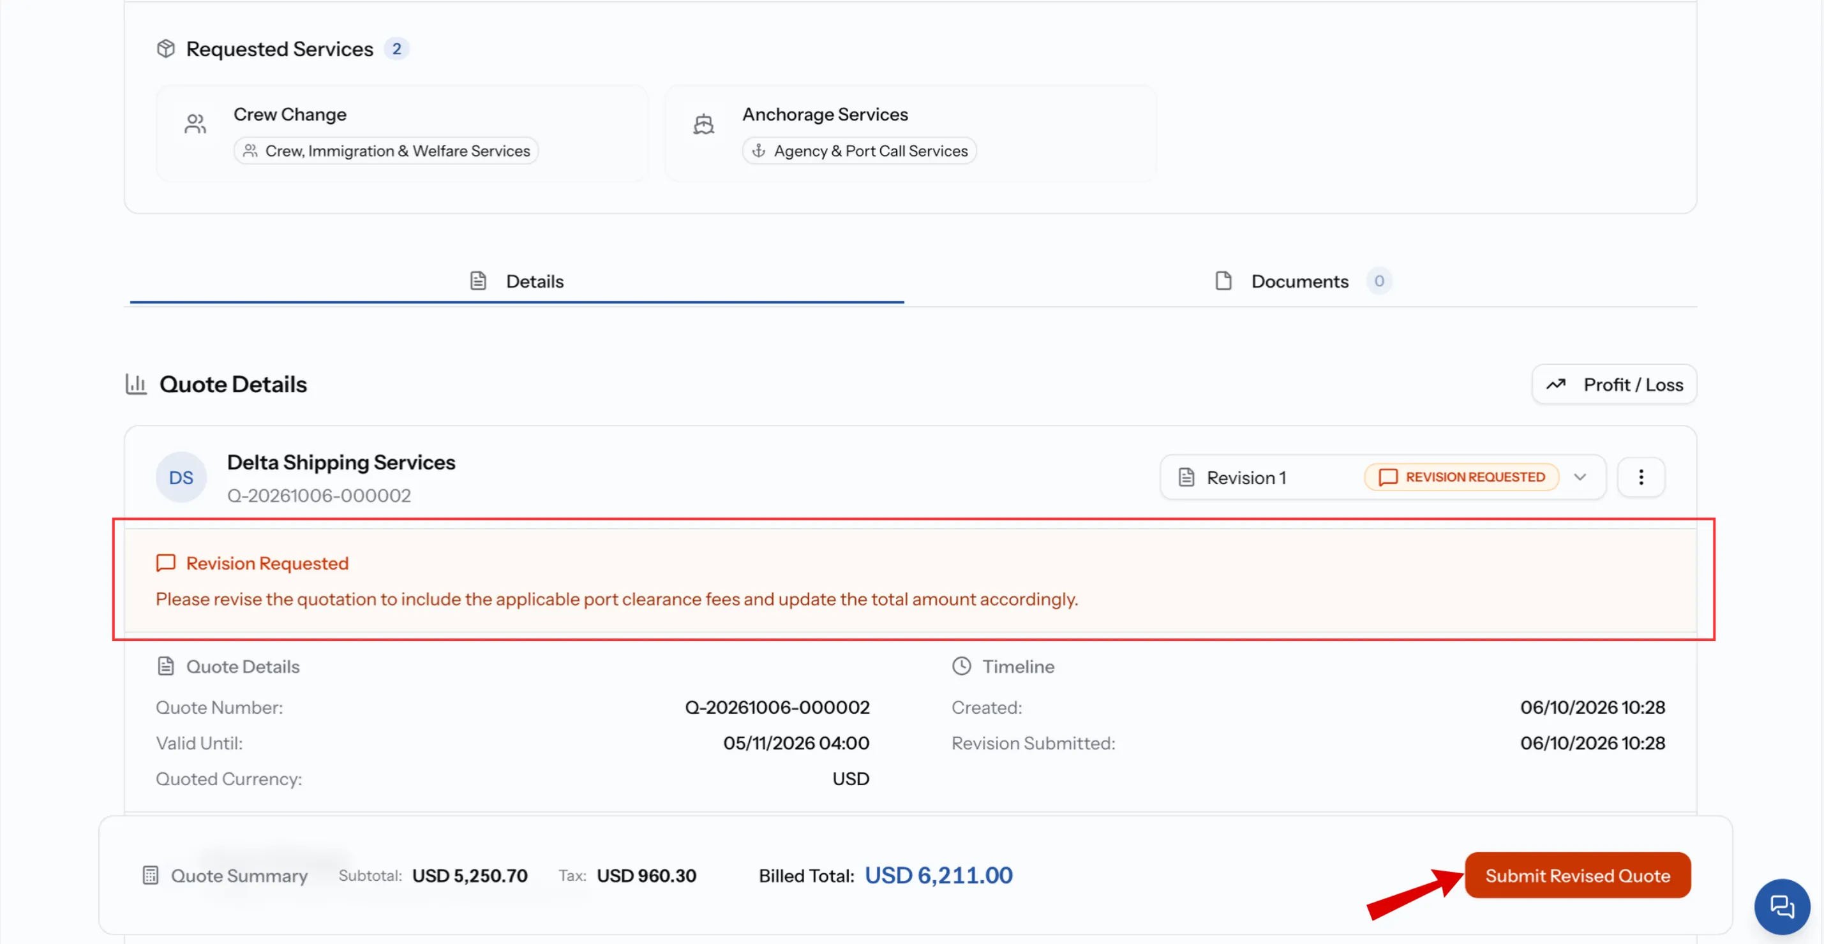The image size is (1824, 944).
Task: Click the Crew Change people icon
Action: (195, 124)
